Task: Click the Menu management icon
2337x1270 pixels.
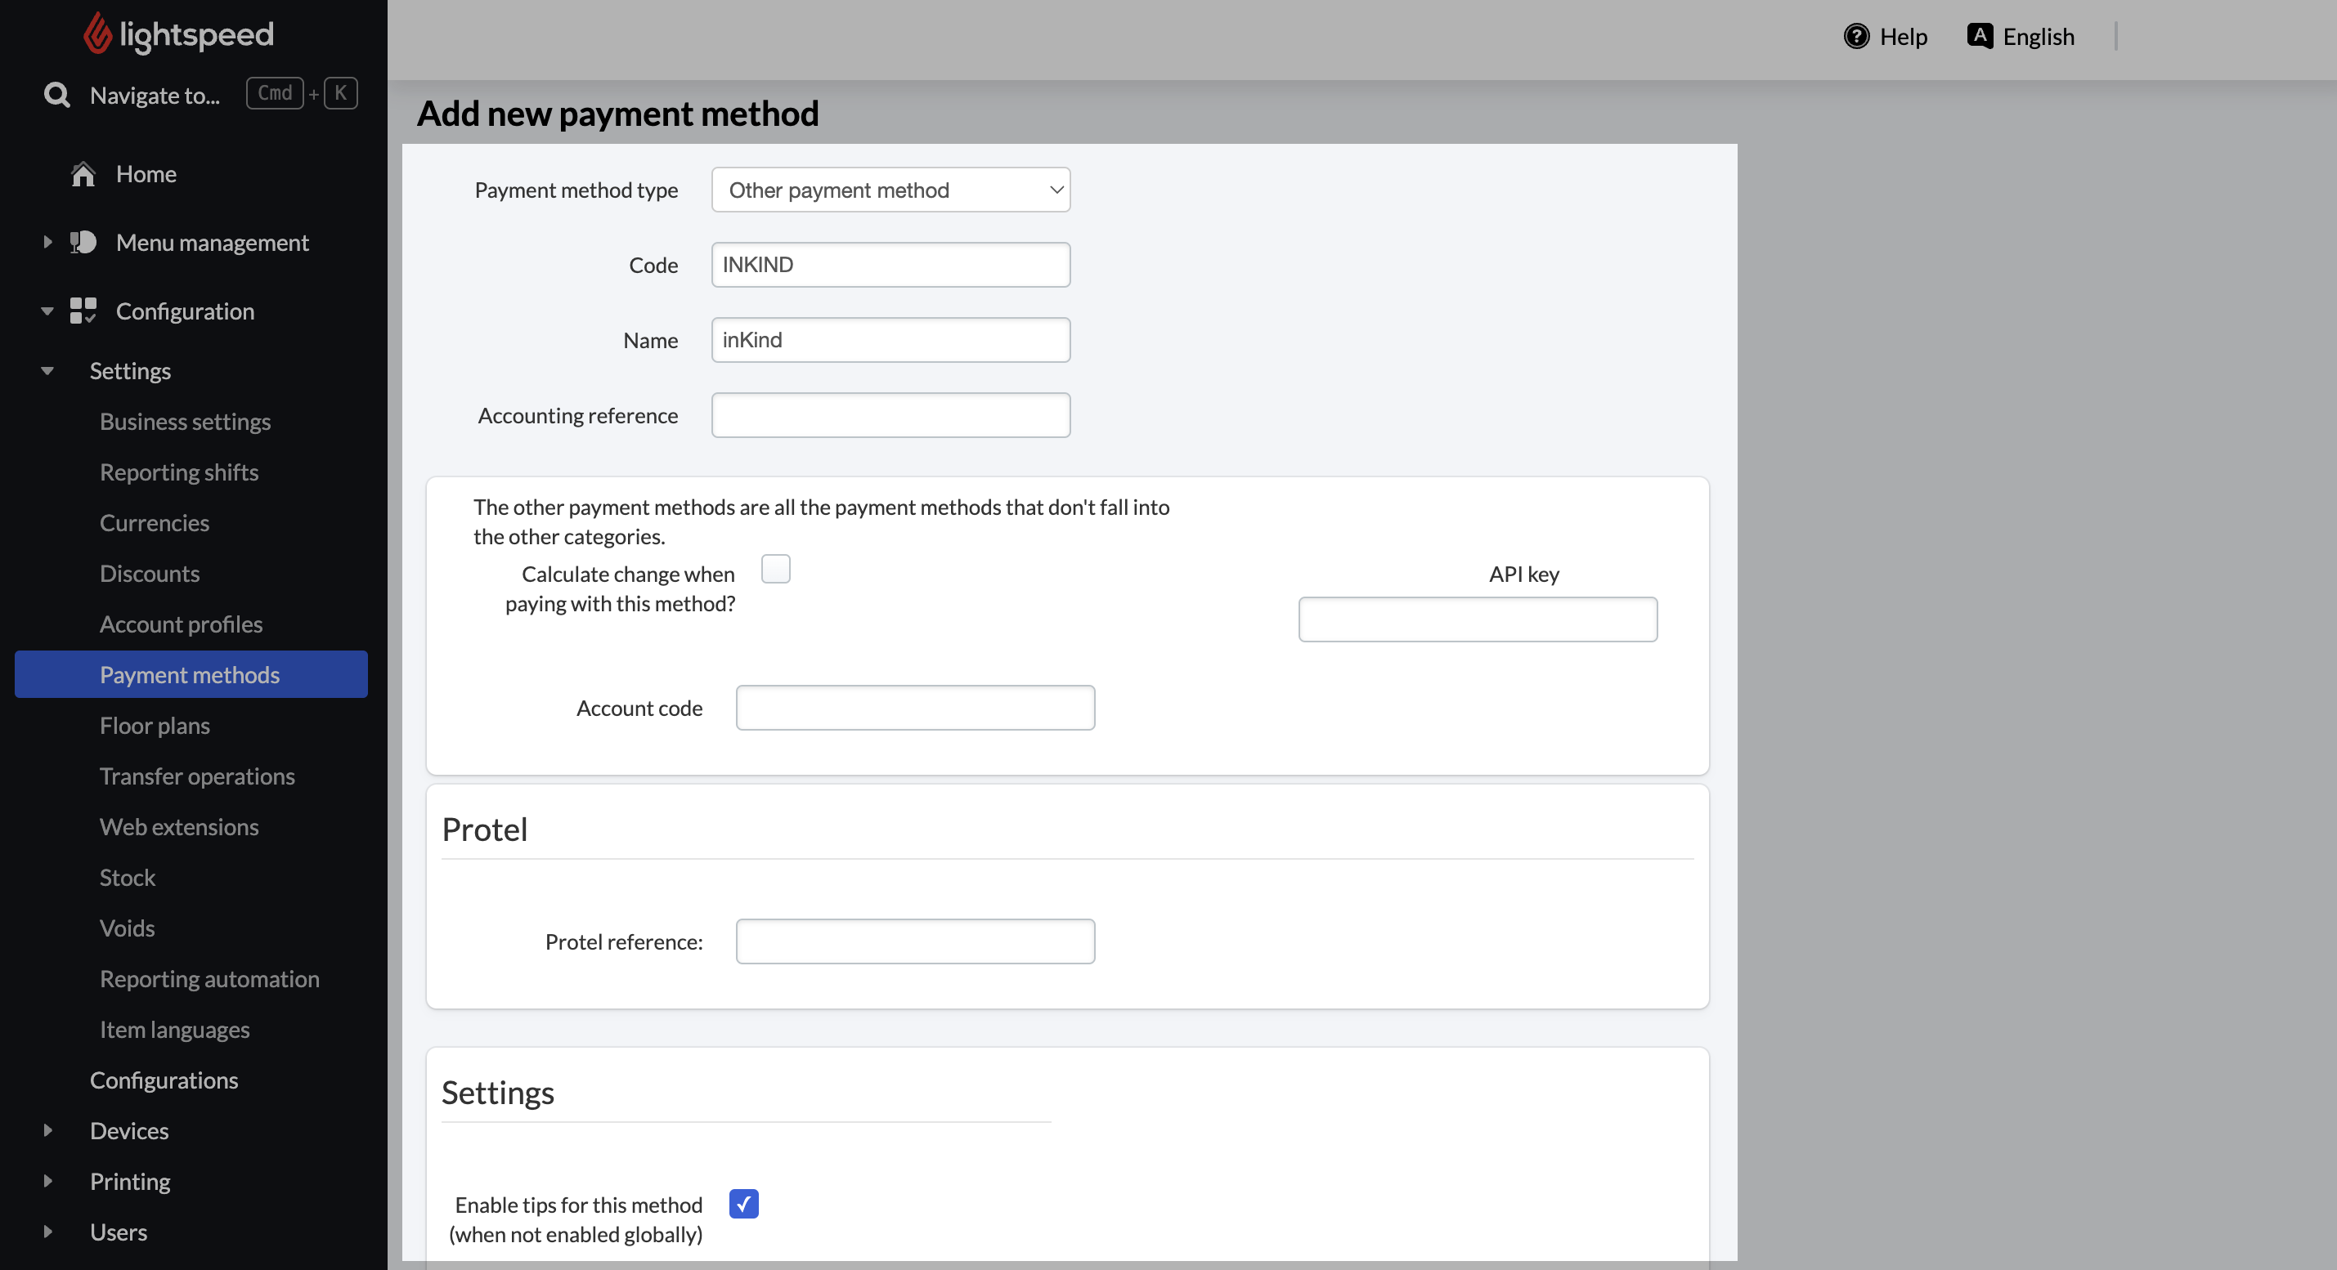Action: pyautogui.click(x=83, y=242)
